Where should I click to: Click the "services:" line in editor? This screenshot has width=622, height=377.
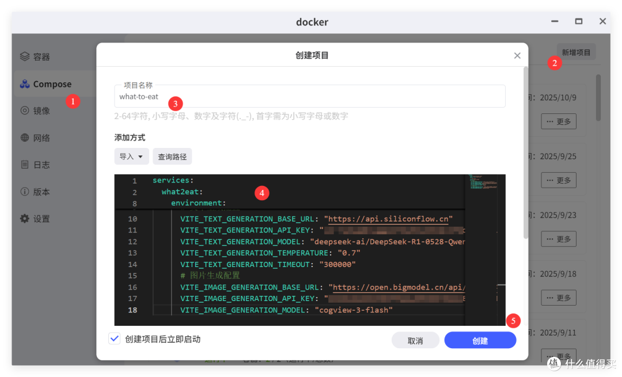[173, 180]
